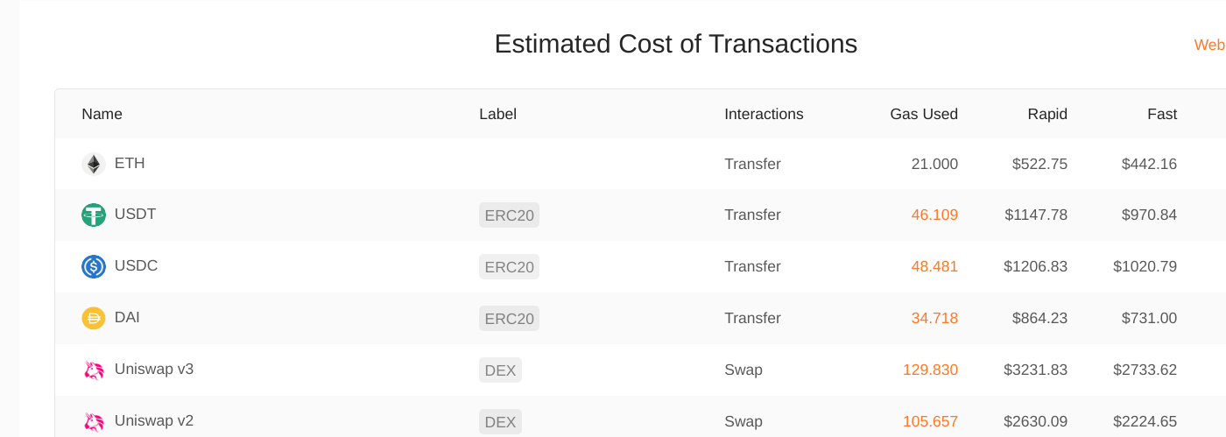
Task: Click the DEX label for Uniswap v3
Action: click(500, 370)
